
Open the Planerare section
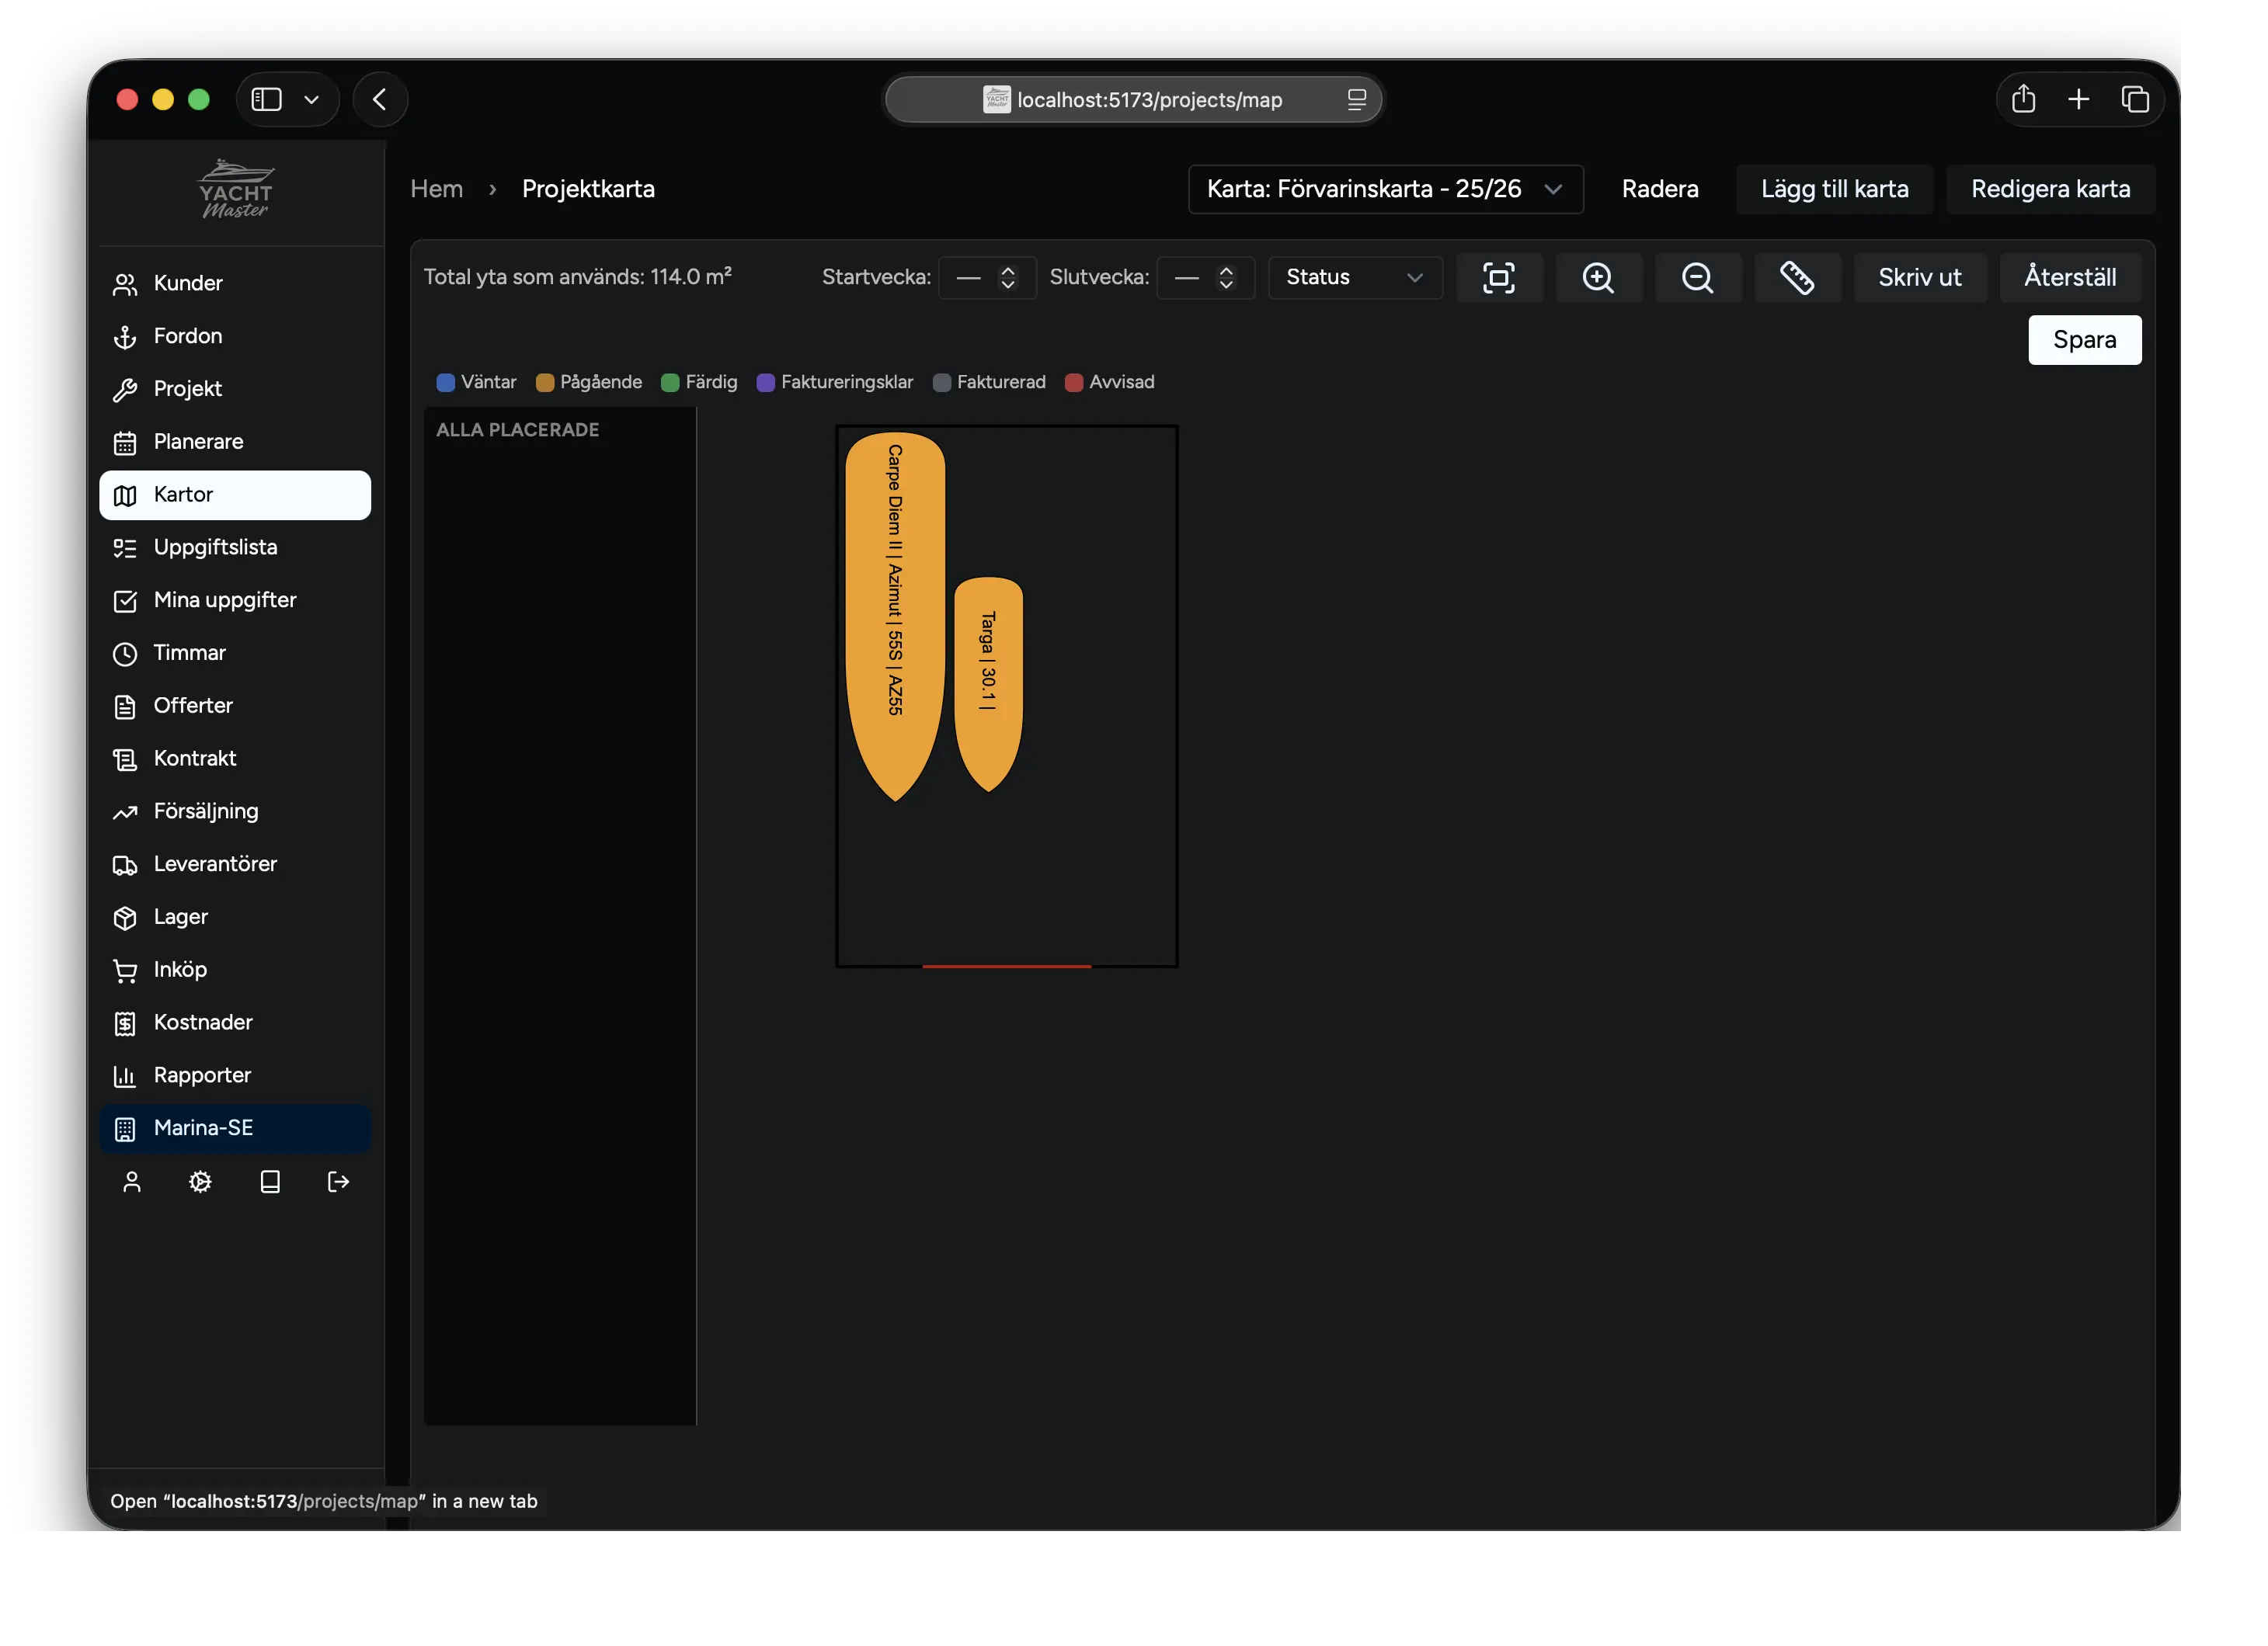(x=235, y=443)
